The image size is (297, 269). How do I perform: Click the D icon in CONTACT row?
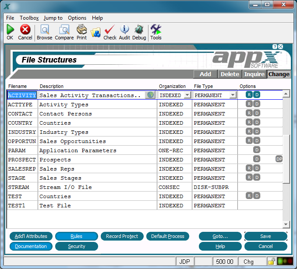pos(257,113)
